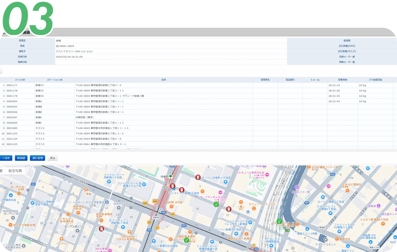Select the red bin marker near 一寿し

click(228, 209)
